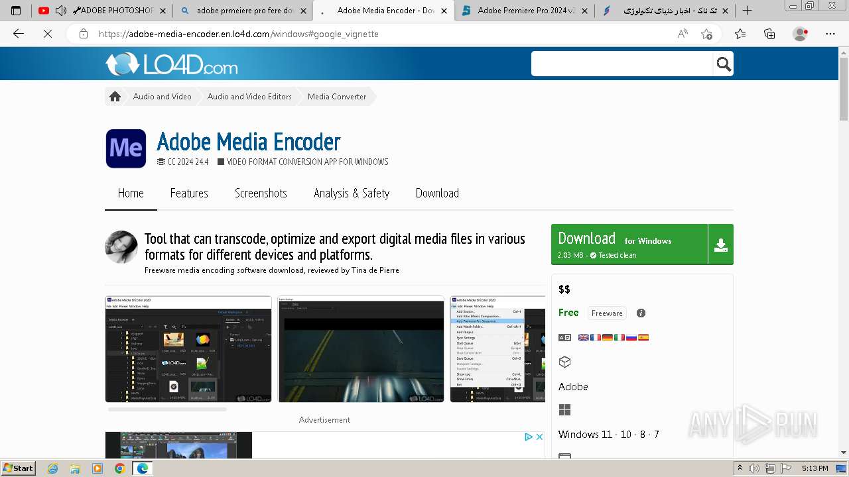
Task: Open the browser profile avatar
Action: (x=801, y=34)
